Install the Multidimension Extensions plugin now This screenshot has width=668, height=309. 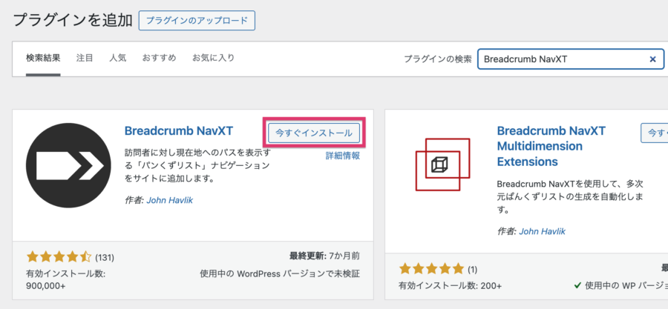[x=654, y=133]
